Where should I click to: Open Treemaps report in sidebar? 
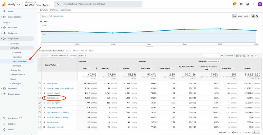[x=17, y=57]
